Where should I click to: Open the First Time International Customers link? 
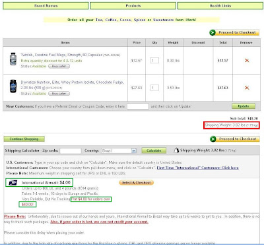[x=197, y=168]
